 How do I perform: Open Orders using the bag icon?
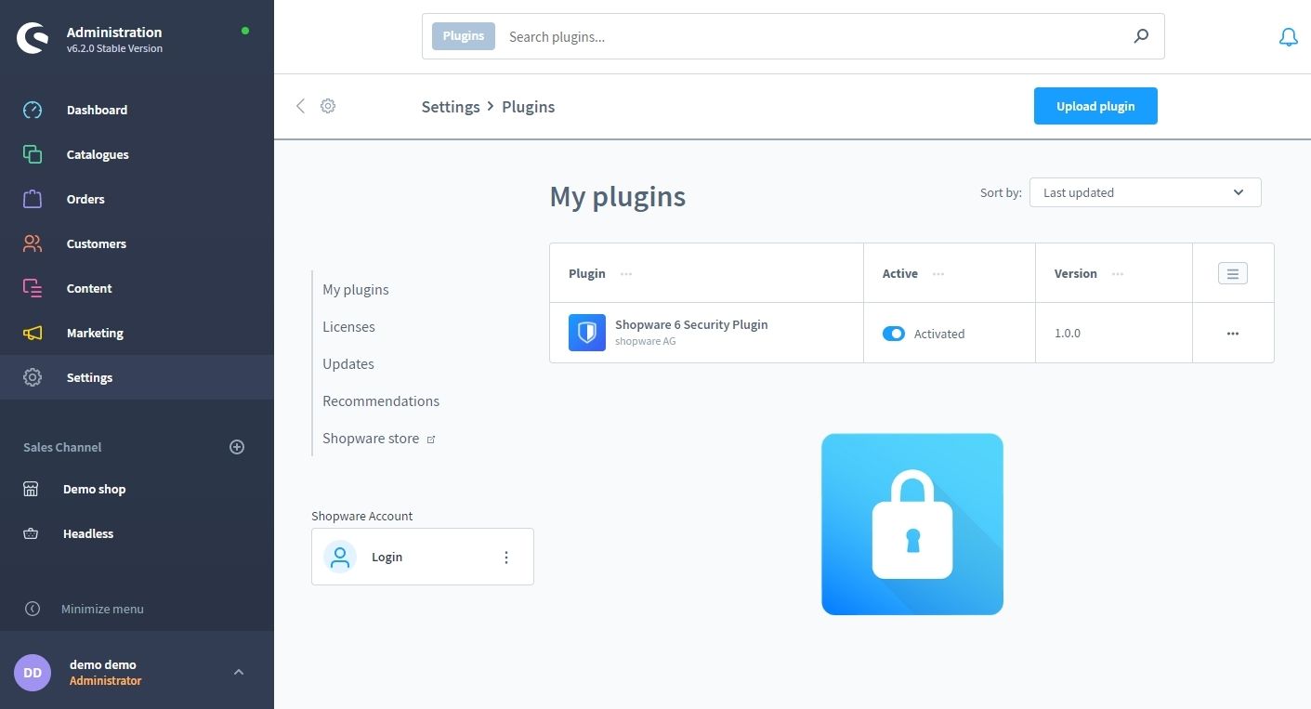[32, 199]
